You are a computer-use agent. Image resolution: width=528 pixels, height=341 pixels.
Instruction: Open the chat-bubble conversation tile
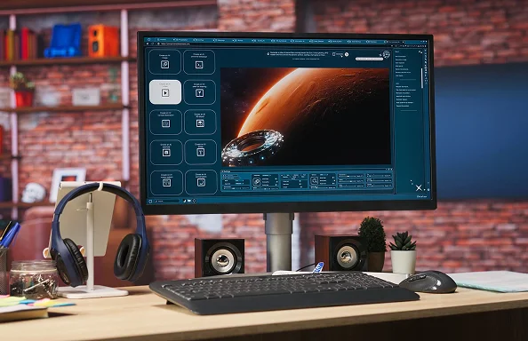[201, 182]
